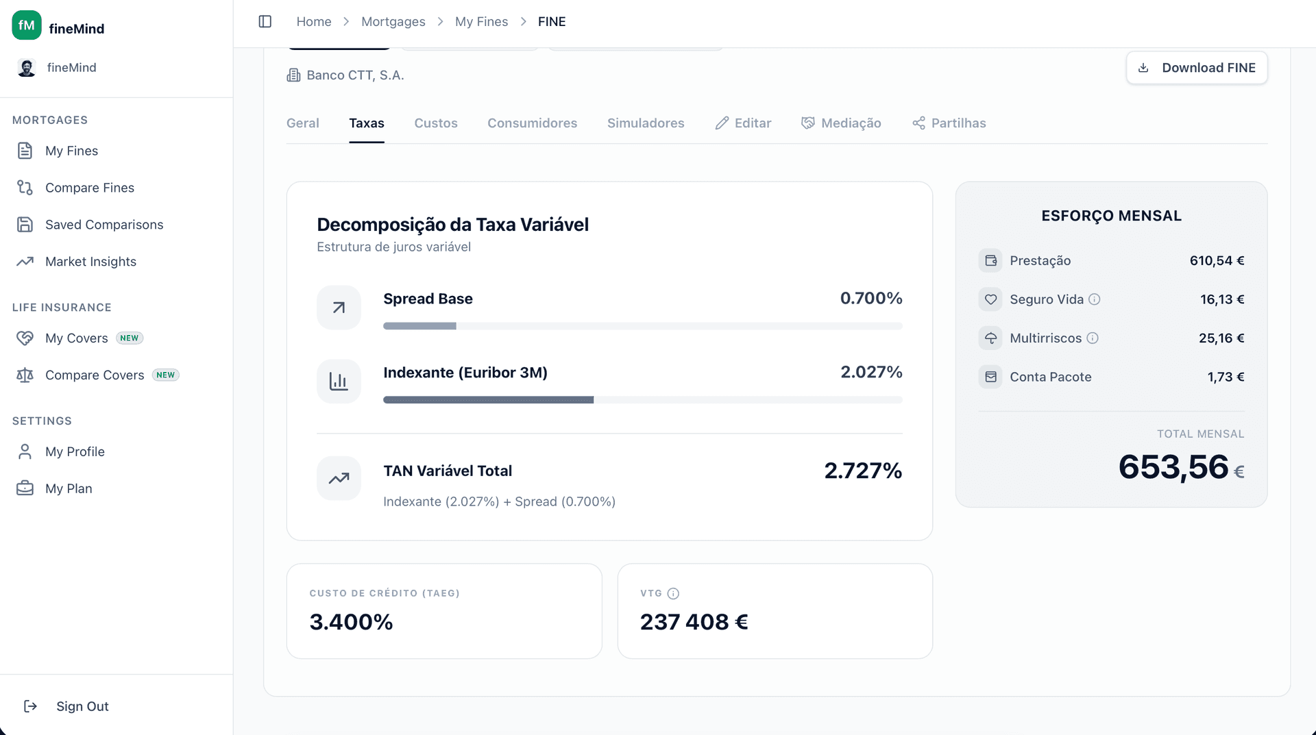Click the TAN Variável trend icon
Screen dimensions: 1316x735
pyautogui.click(x=339, y=478)
